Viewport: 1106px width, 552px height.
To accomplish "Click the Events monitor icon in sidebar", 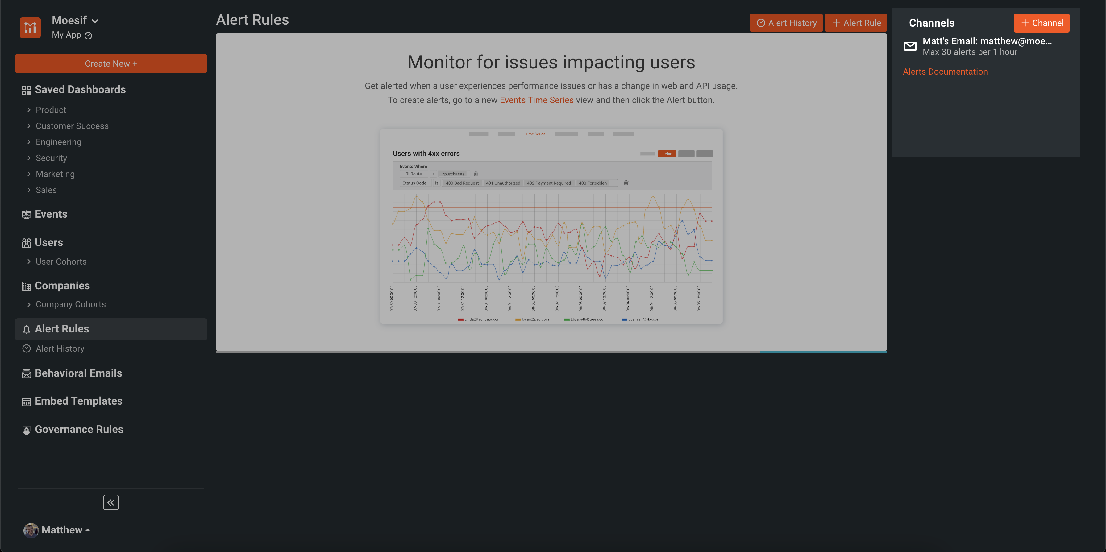I will 26,214.
